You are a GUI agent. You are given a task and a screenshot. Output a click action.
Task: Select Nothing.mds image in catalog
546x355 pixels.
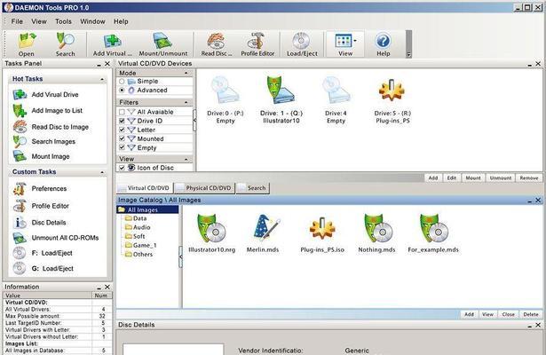point(376,233)
